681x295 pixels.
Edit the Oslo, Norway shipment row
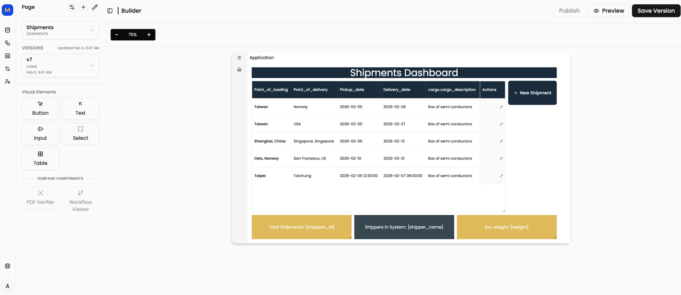501,158
